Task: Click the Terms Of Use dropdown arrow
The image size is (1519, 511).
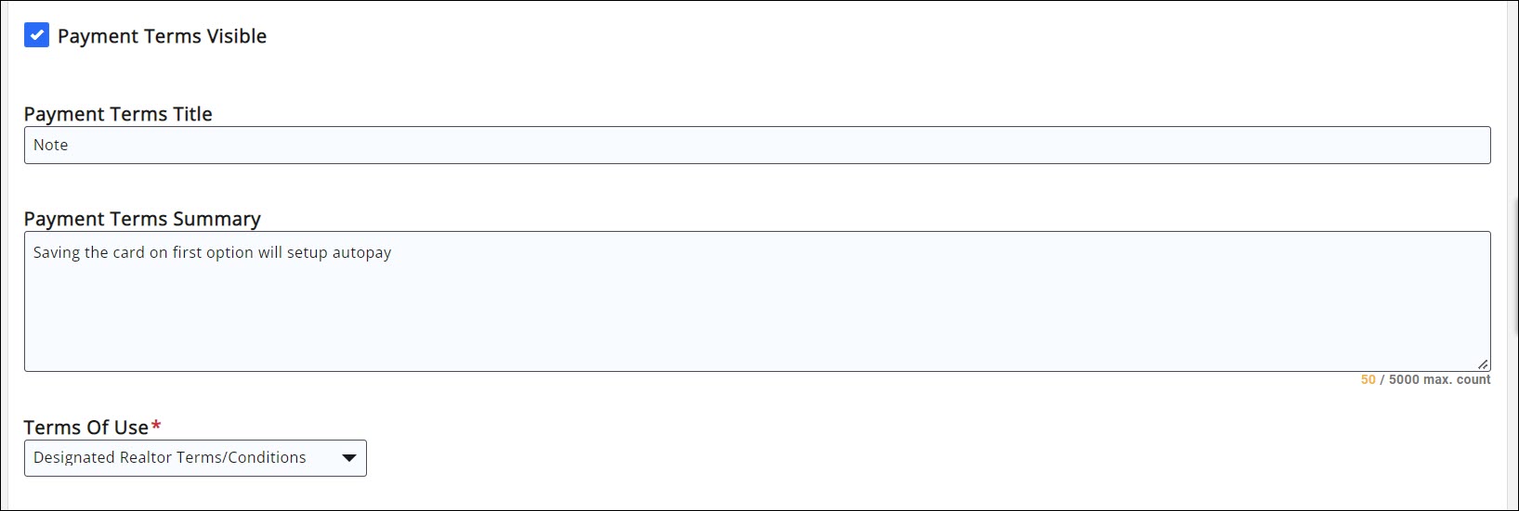Action: click(349, 458)
